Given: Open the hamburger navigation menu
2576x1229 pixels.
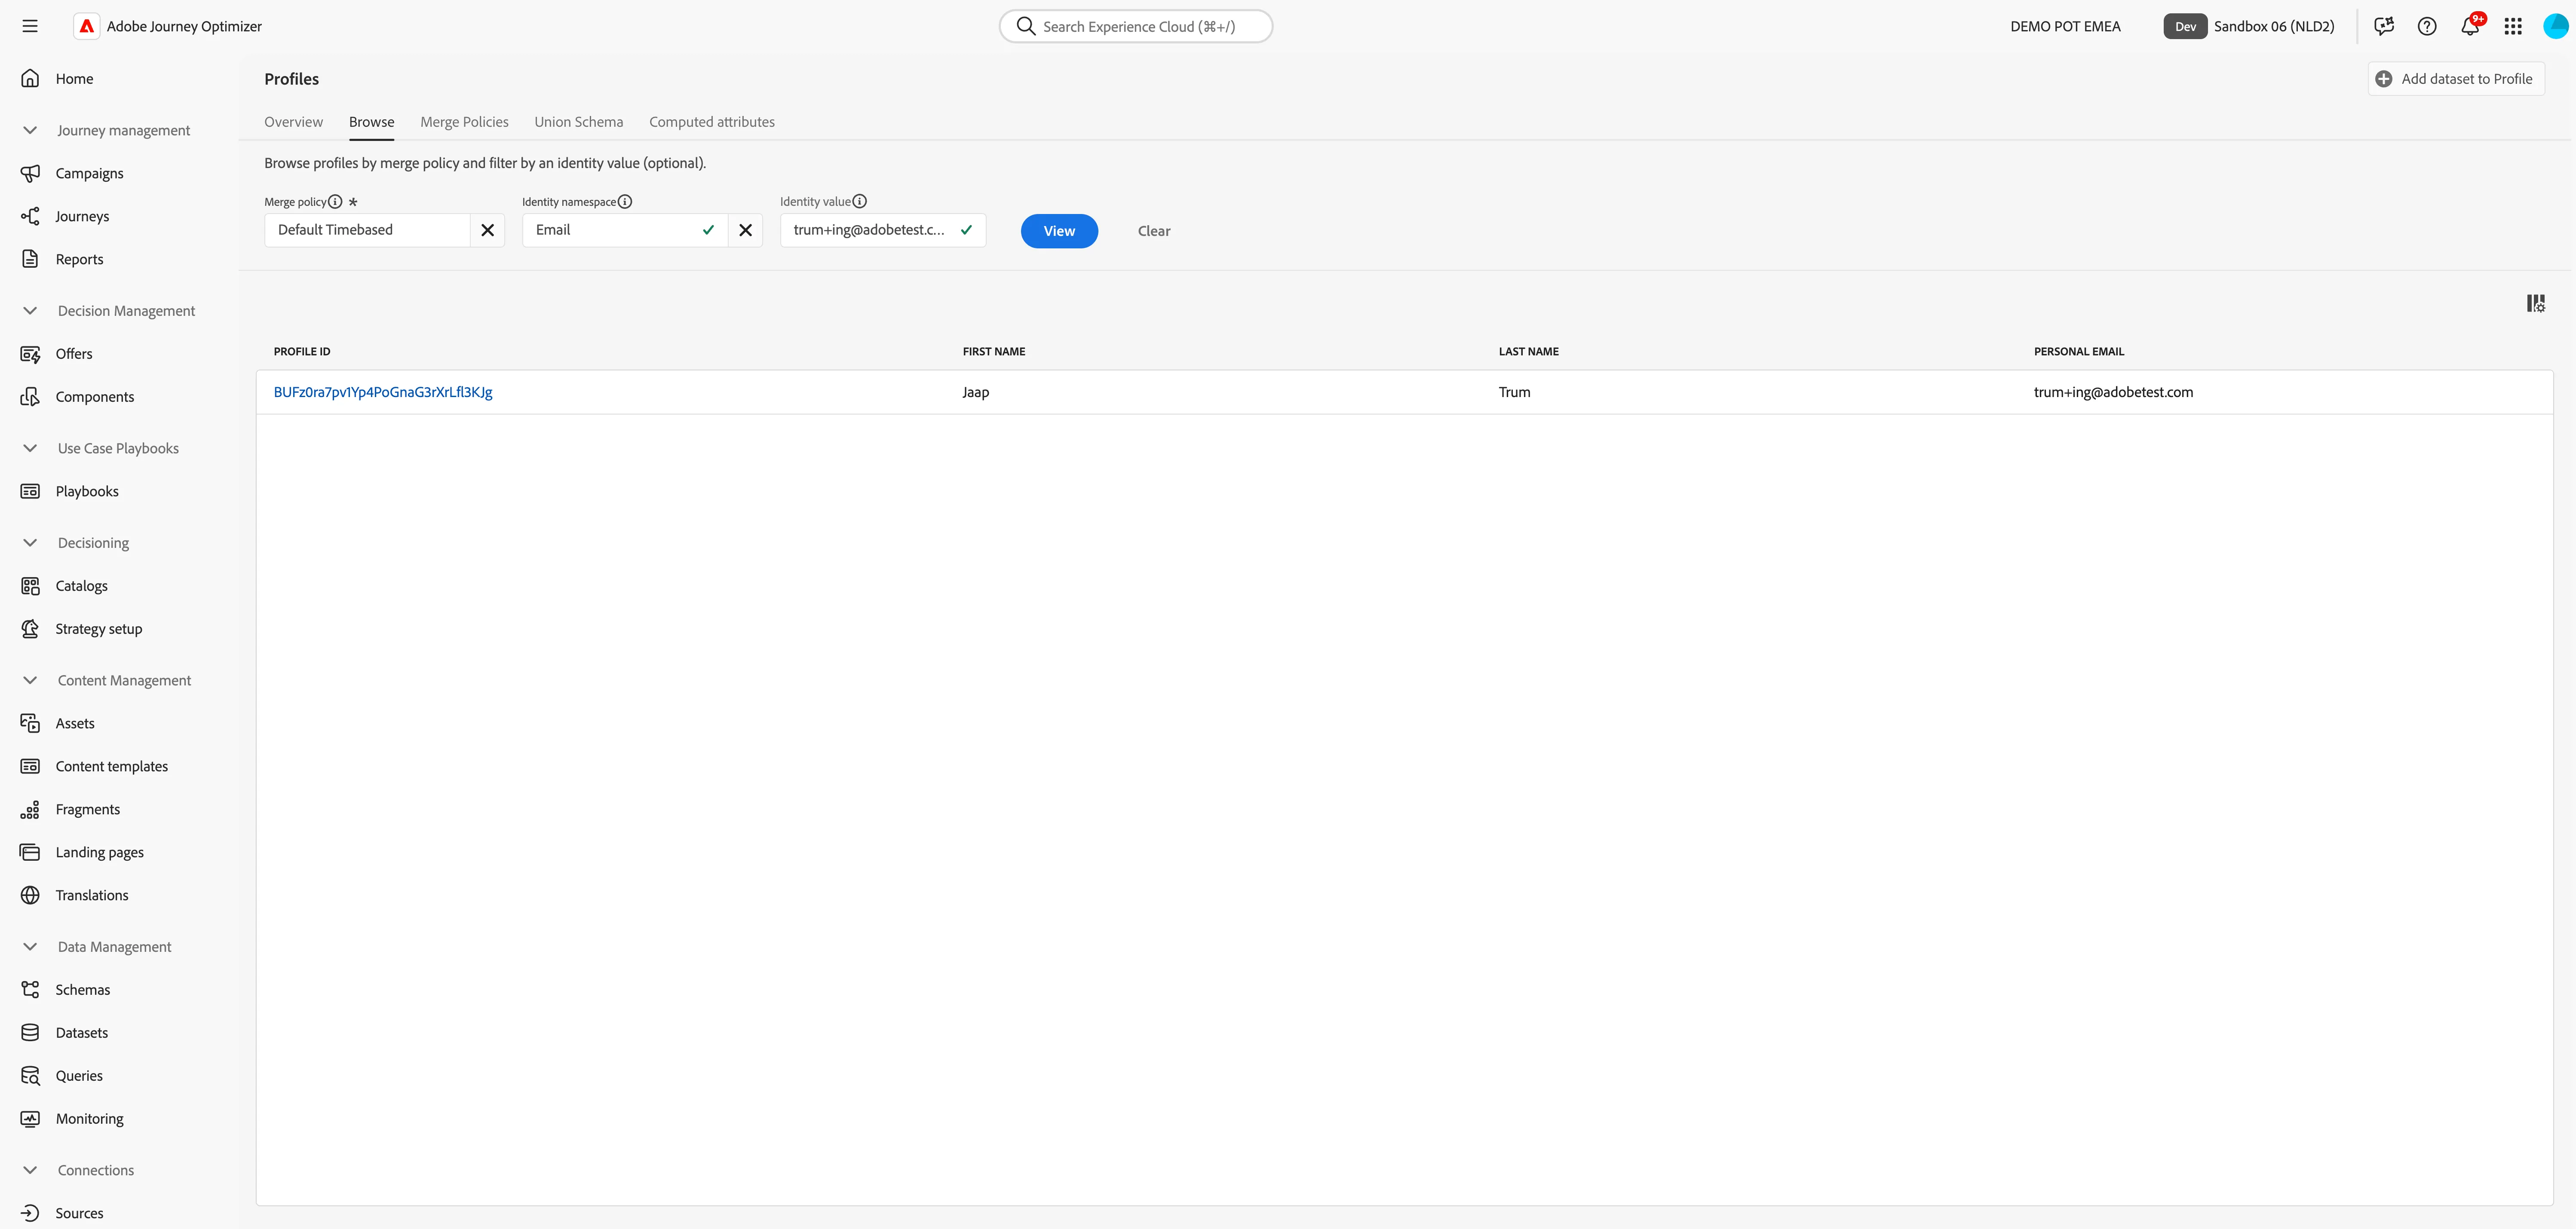Looking at the screenshot, I should (x=30, y=26).
